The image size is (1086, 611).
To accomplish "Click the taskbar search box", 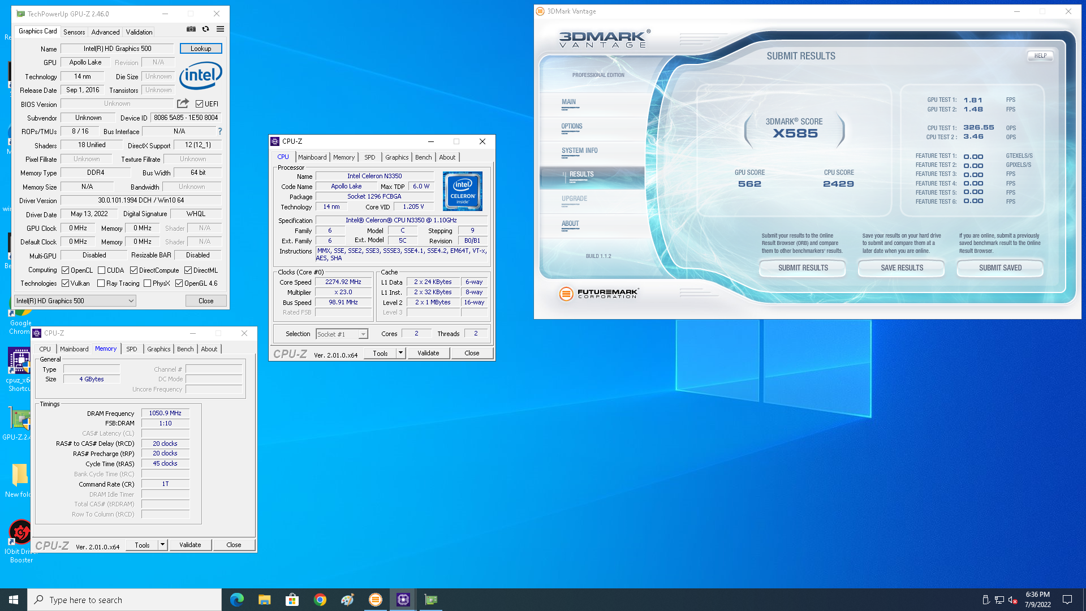I will 124,600.
